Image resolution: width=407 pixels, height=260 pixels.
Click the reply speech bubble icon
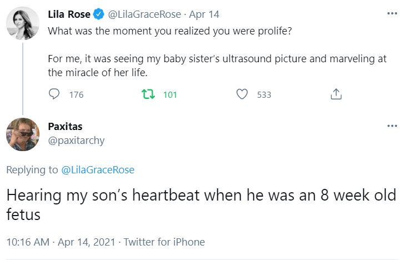[54, 94]
